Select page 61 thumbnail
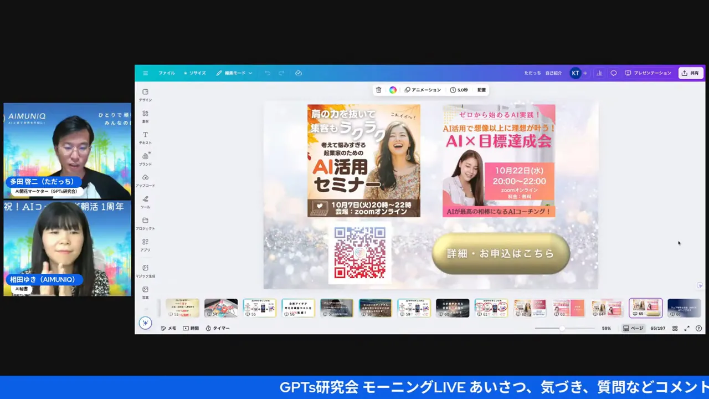This screenshot has height=399, width=709. 491,308
